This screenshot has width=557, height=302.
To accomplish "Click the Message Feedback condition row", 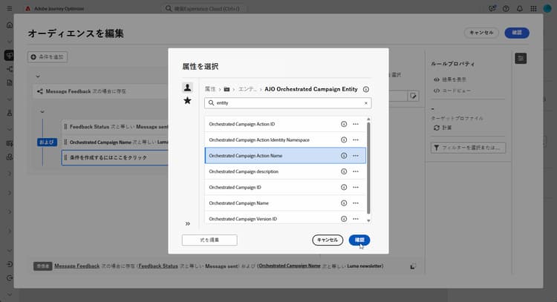I will [x=101, y=91].
